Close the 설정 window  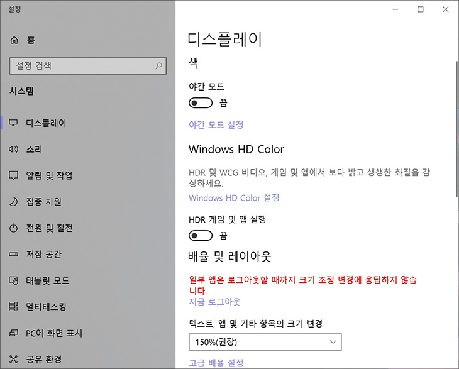click(446, 9)
